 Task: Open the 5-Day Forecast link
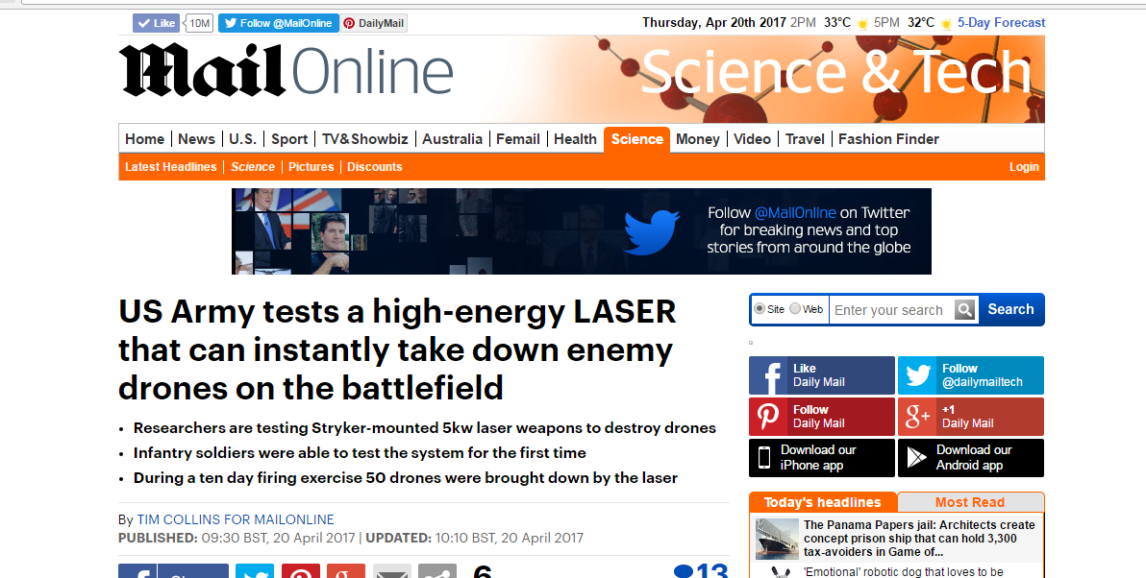(x=1001, y=23)
